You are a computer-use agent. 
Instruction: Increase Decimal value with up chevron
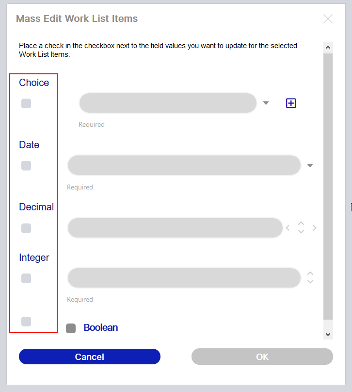pos(301,223)
